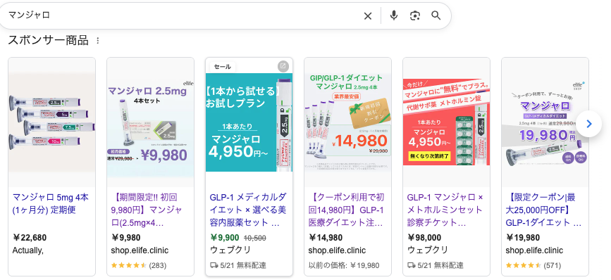Image resolution: width=611 pixels, height=280 pixels.
Task: Select the (283) star rating
Action: point(139,266)
